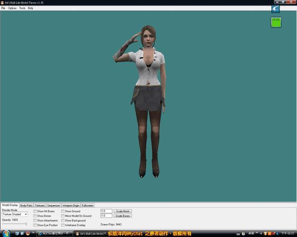This screenshot has width=297, height=237.
Task: Click the keyboard icon in the taskbar
Action: [x=238, y=234]
